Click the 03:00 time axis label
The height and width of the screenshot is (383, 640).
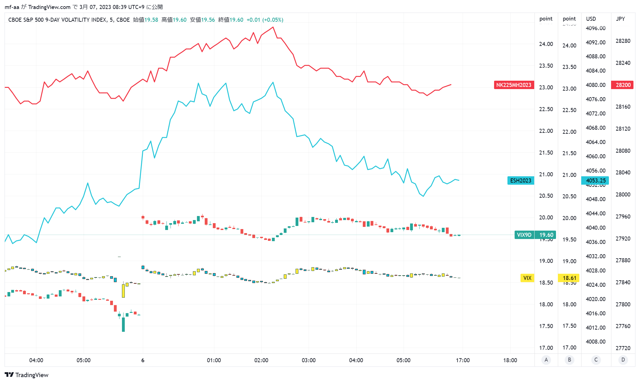pos(308,360)
